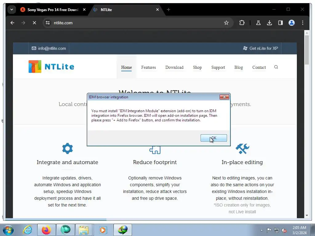Click the Integrate and automate heading

[67, 162]
